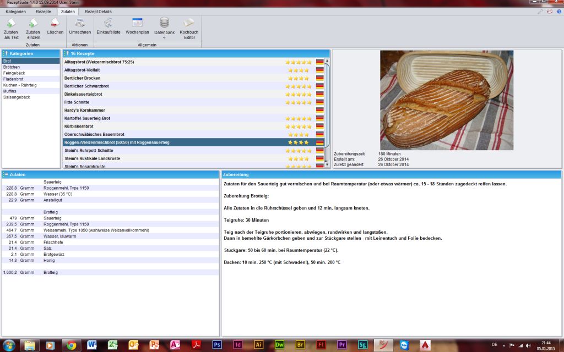Click the recipe list vertical scrollbar

tap(327, 105)
